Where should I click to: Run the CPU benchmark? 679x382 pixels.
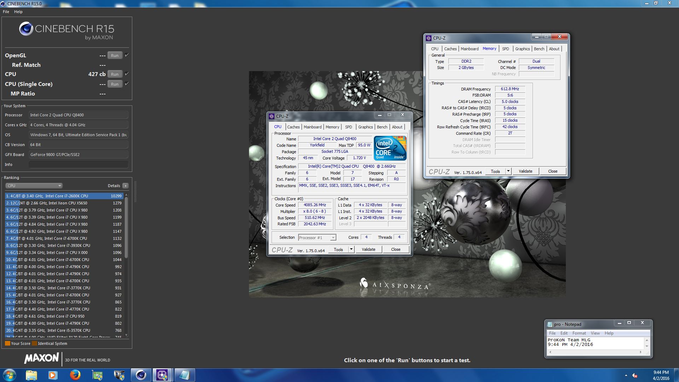click(x=115, y=74)
